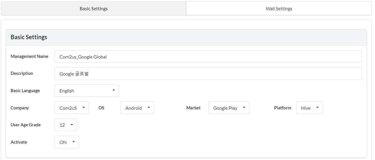This screenshot has width=375, height=160.
Task: Open the Wall Settings tab
Action: point(279,8)
